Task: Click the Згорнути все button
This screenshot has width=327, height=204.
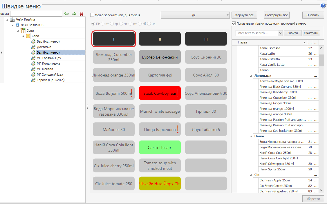Action: pos(244,15)
